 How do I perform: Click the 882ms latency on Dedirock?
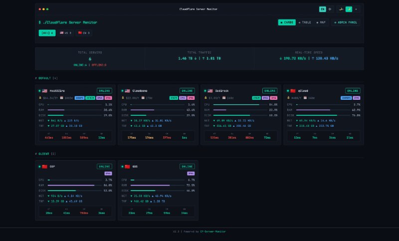tap(249, 138)
